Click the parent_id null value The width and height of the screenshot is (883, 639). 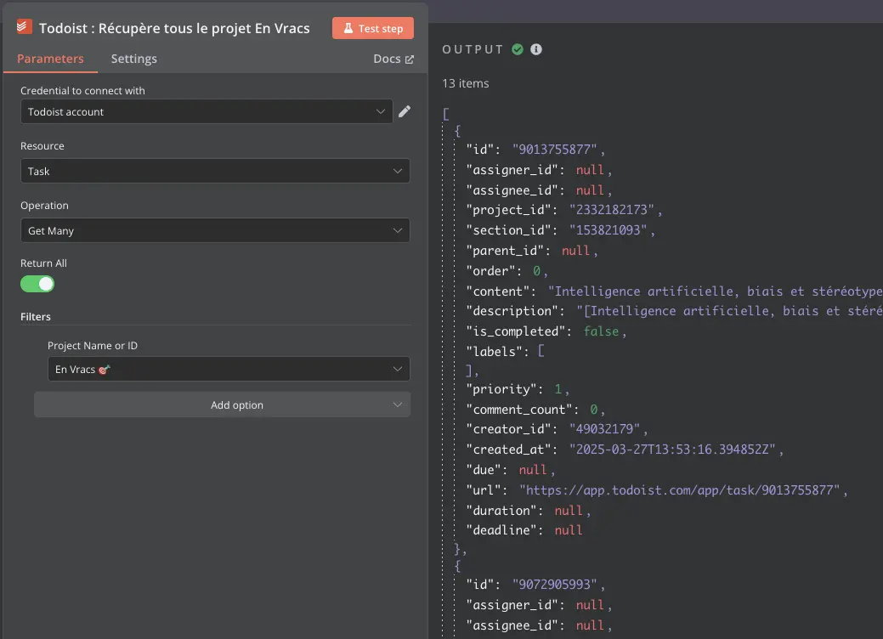(575, 251)
